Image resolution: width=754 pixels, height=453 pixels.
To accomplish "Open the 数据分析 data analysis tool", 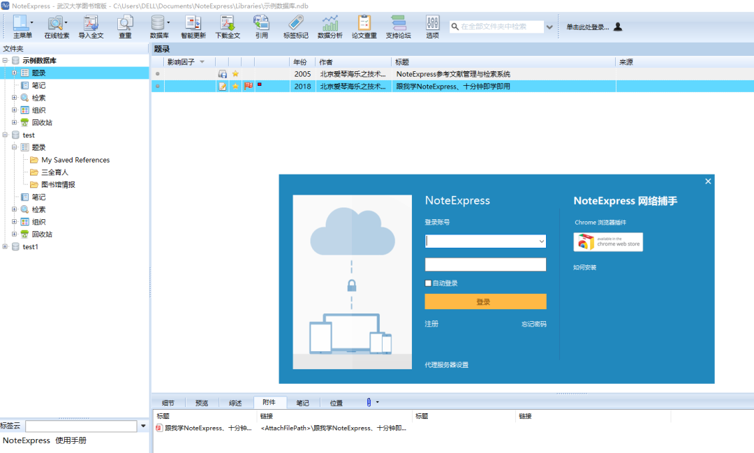I will point(330,27).
